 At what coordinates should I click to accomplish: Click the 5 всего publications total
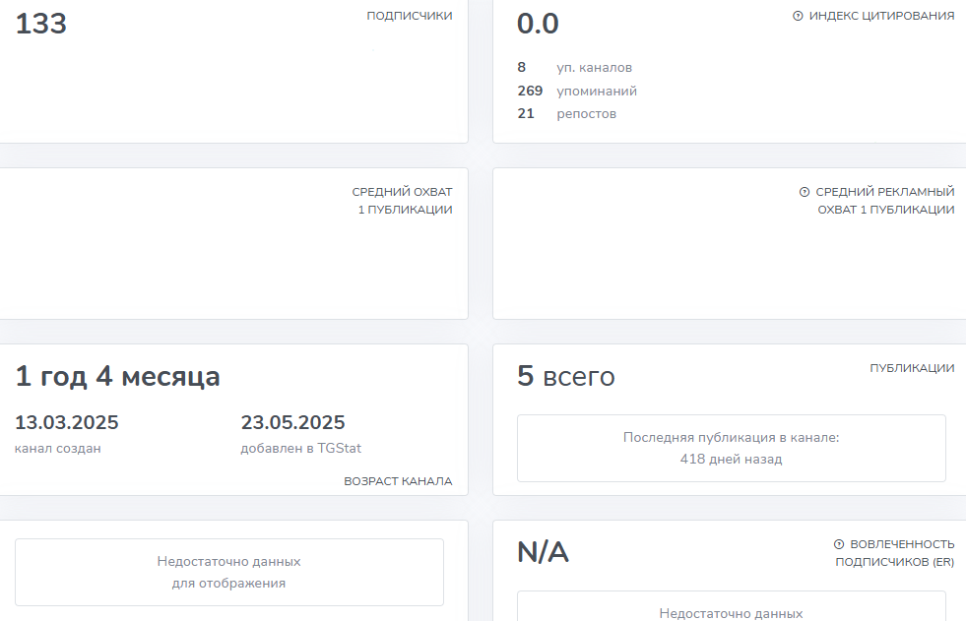point(565,376)
